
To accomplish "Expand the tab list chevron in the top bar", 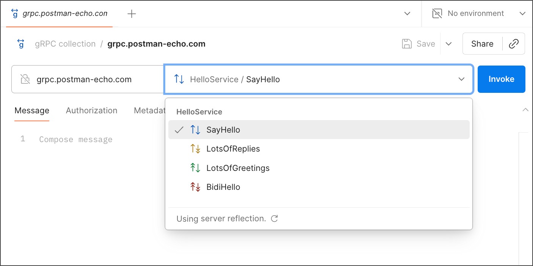I will coord(407,14).
